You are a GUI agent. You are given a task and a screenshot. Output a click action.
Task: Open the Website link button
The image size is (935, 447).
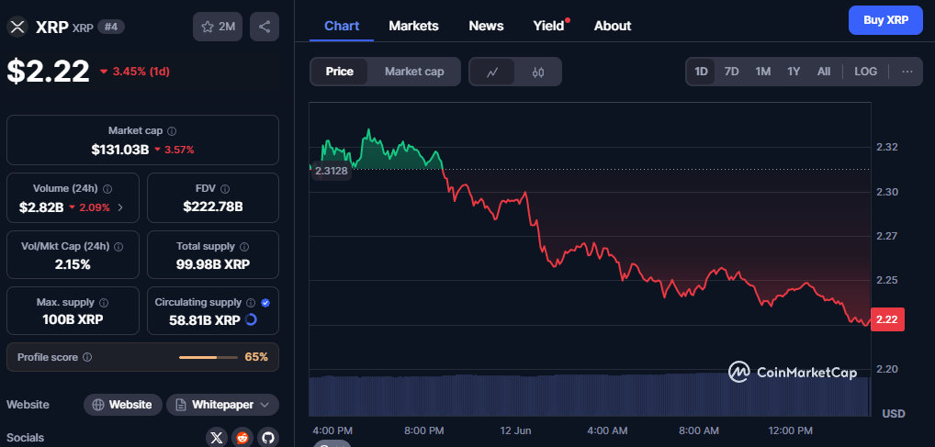click(x=123, y=405)
